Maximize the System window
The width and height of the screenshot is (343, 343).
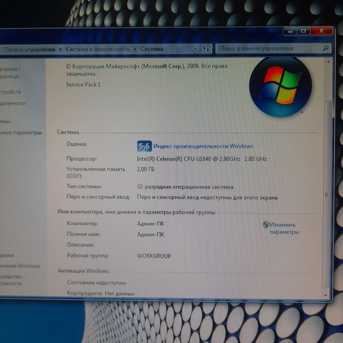click(x=303, y=31)
